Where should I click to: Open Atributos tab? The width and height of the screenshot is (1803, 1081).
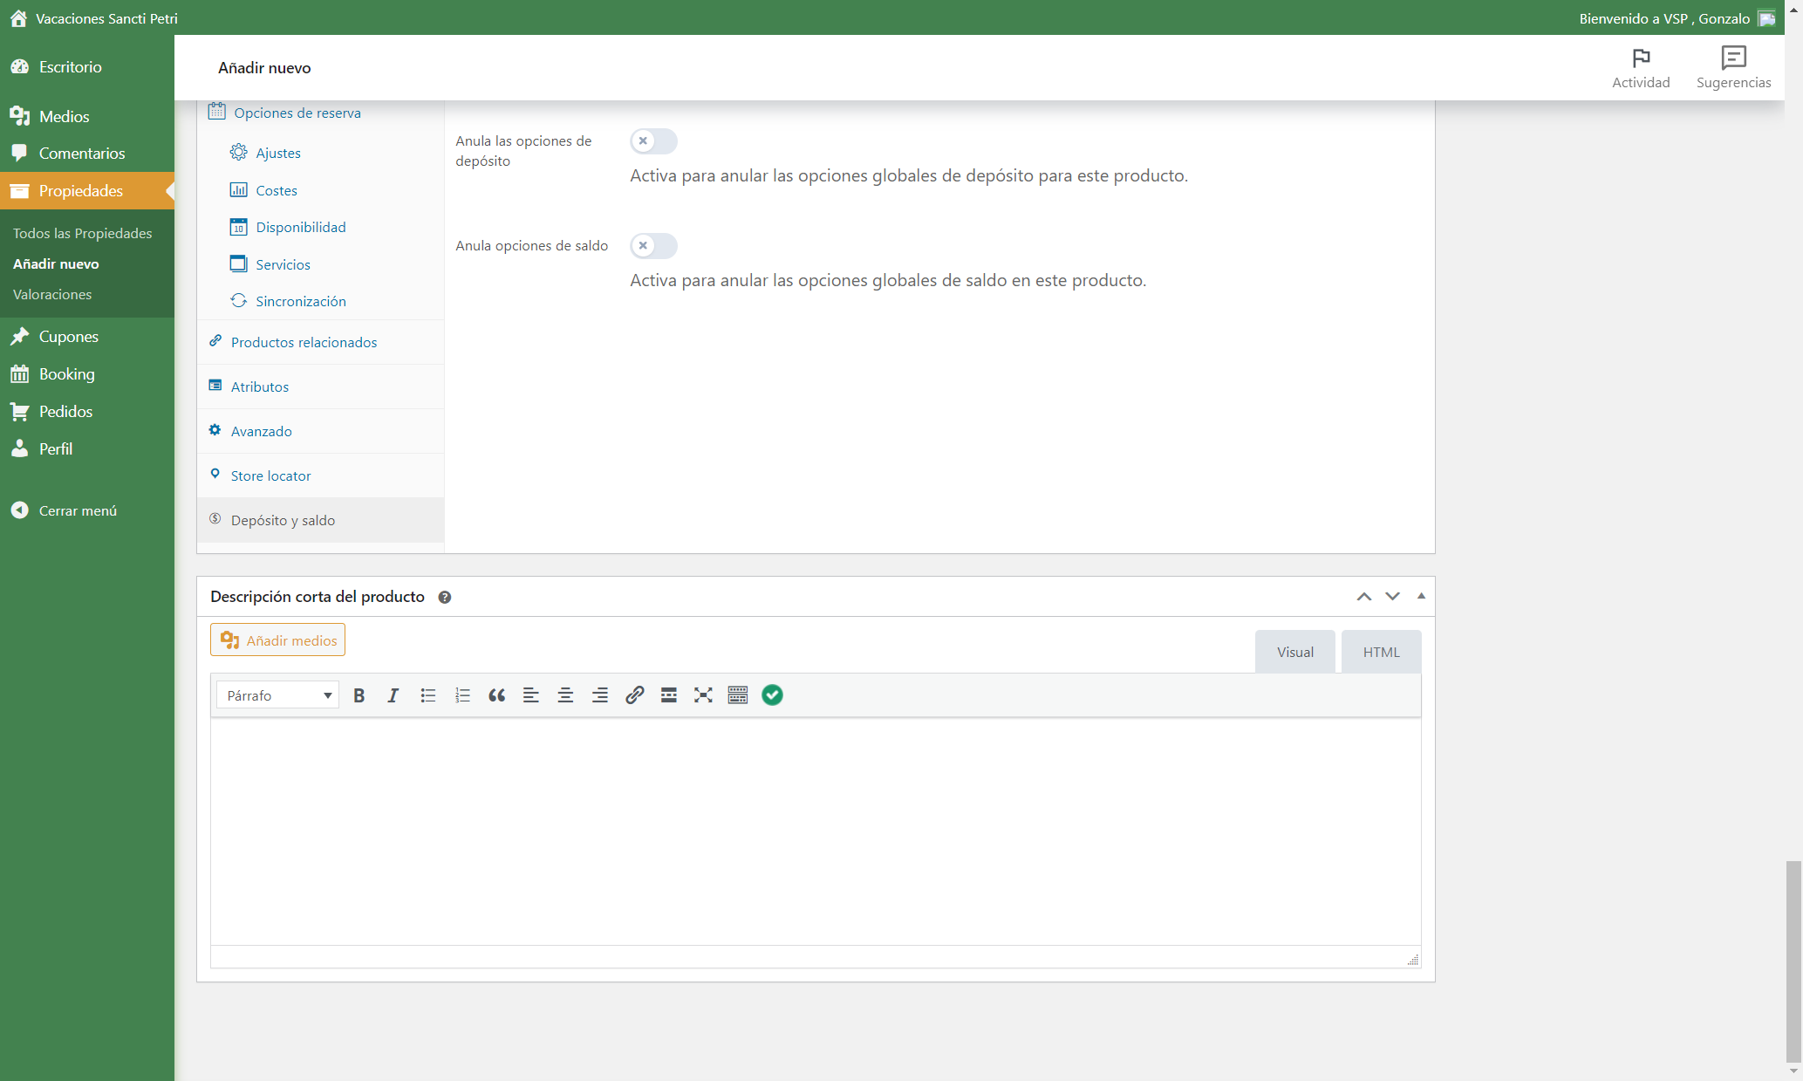[x=321, y=387]
